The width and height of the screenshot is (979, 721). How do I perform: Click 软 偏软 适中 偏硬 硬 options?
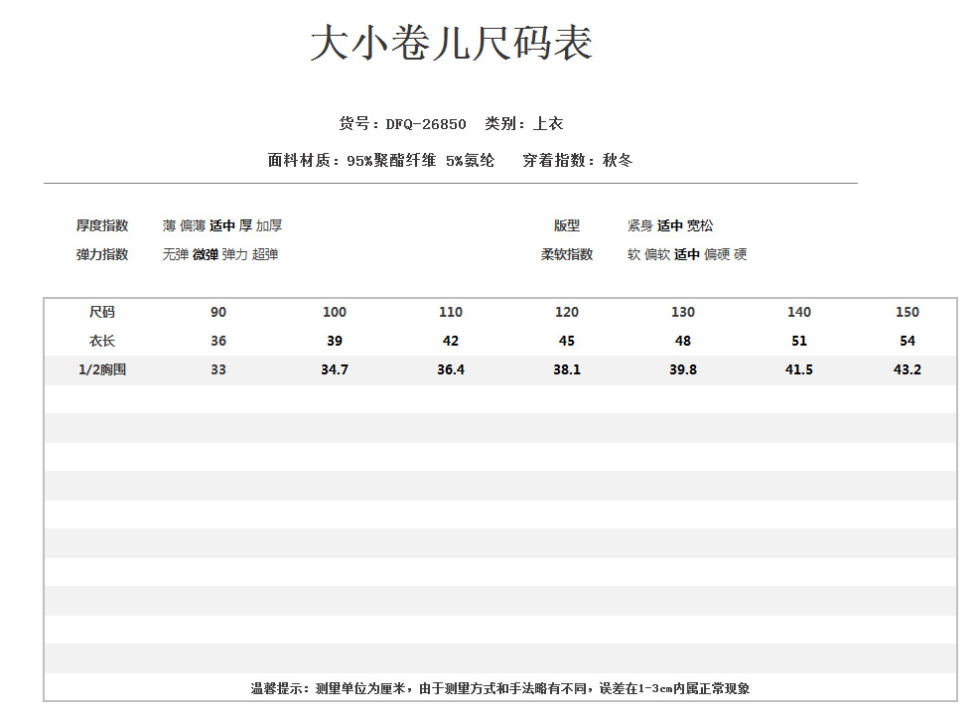687,254
